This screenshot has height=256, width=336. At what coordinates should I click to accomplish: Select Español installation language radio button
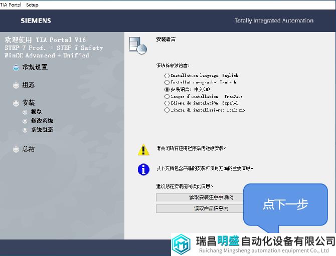pyautogui.click(x=167, y=103)
